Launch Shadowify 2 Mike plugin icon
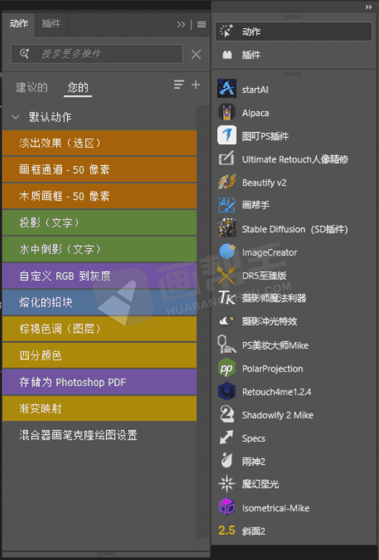 point(227,414)
